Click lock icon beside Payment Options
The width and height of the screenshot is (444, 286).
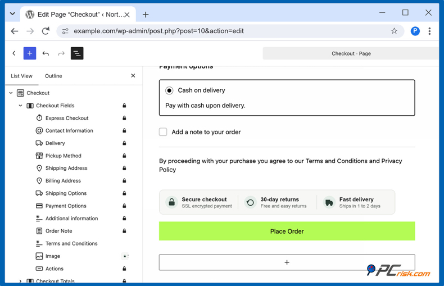point(124,206)
